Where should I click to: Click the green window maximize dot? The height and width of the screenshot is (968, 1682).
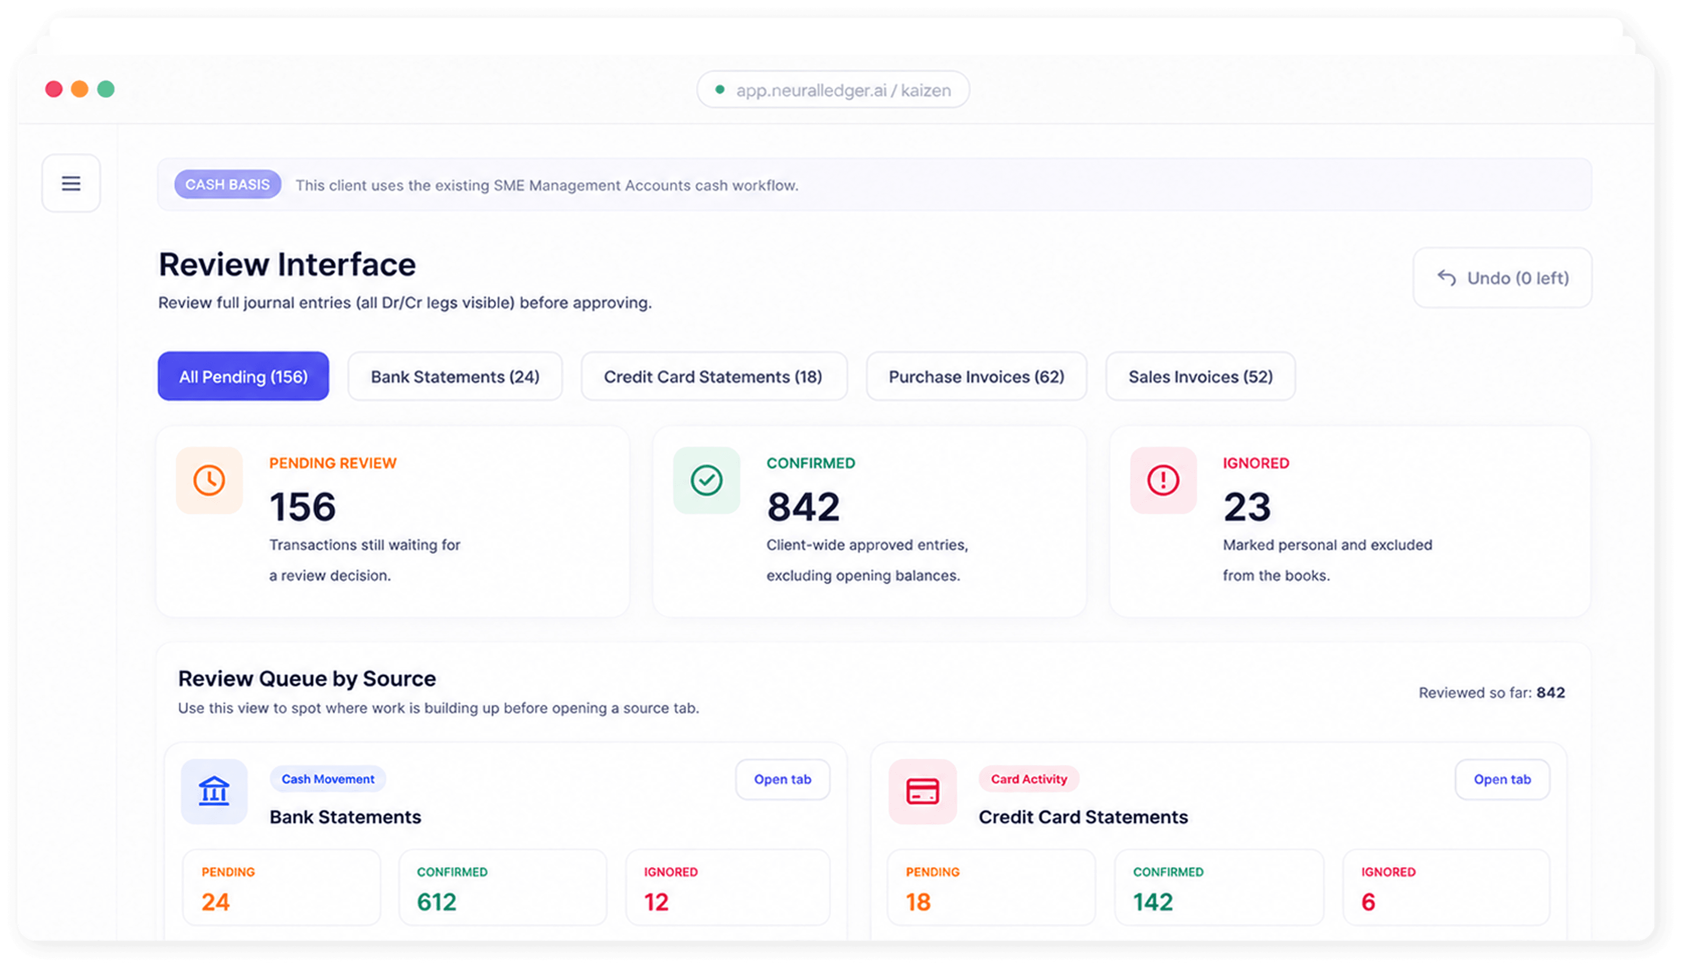tap(106, 89)
